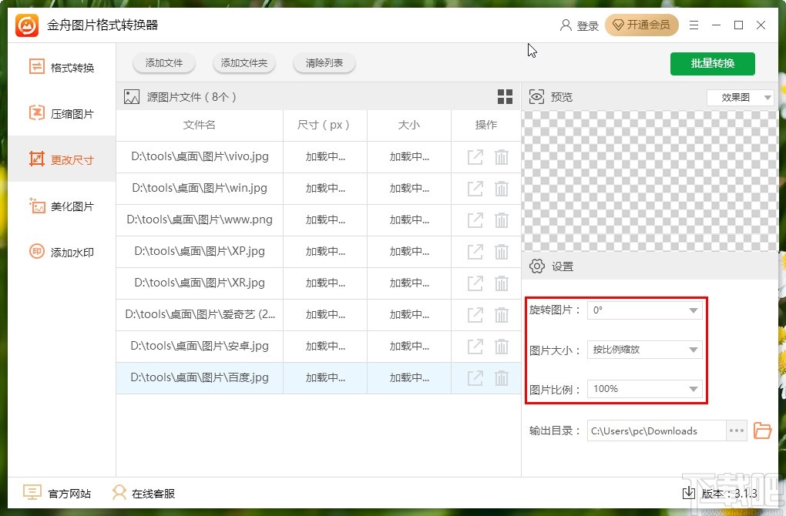786x516 pixels.
Task: Click the 设置 gear icon
Action: pyautogui.click(x=537, y=266)
